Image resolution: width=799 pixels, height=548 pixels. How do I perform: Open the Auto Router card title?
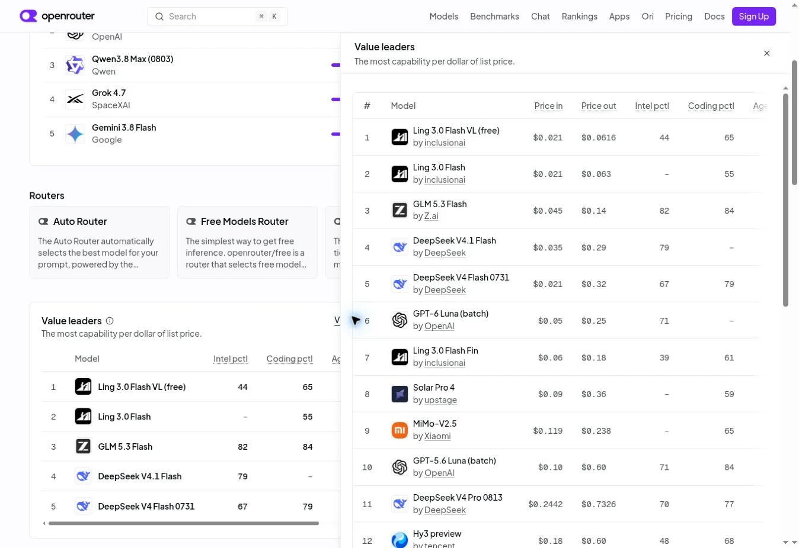80,221
